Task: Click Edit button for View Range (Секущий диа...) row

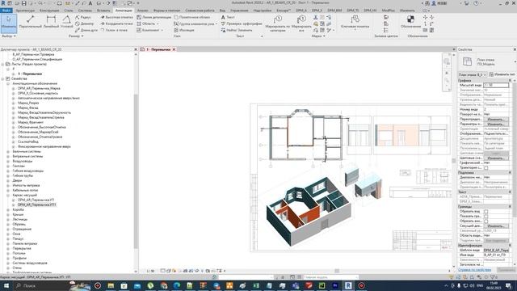Action: click(496, 226)
